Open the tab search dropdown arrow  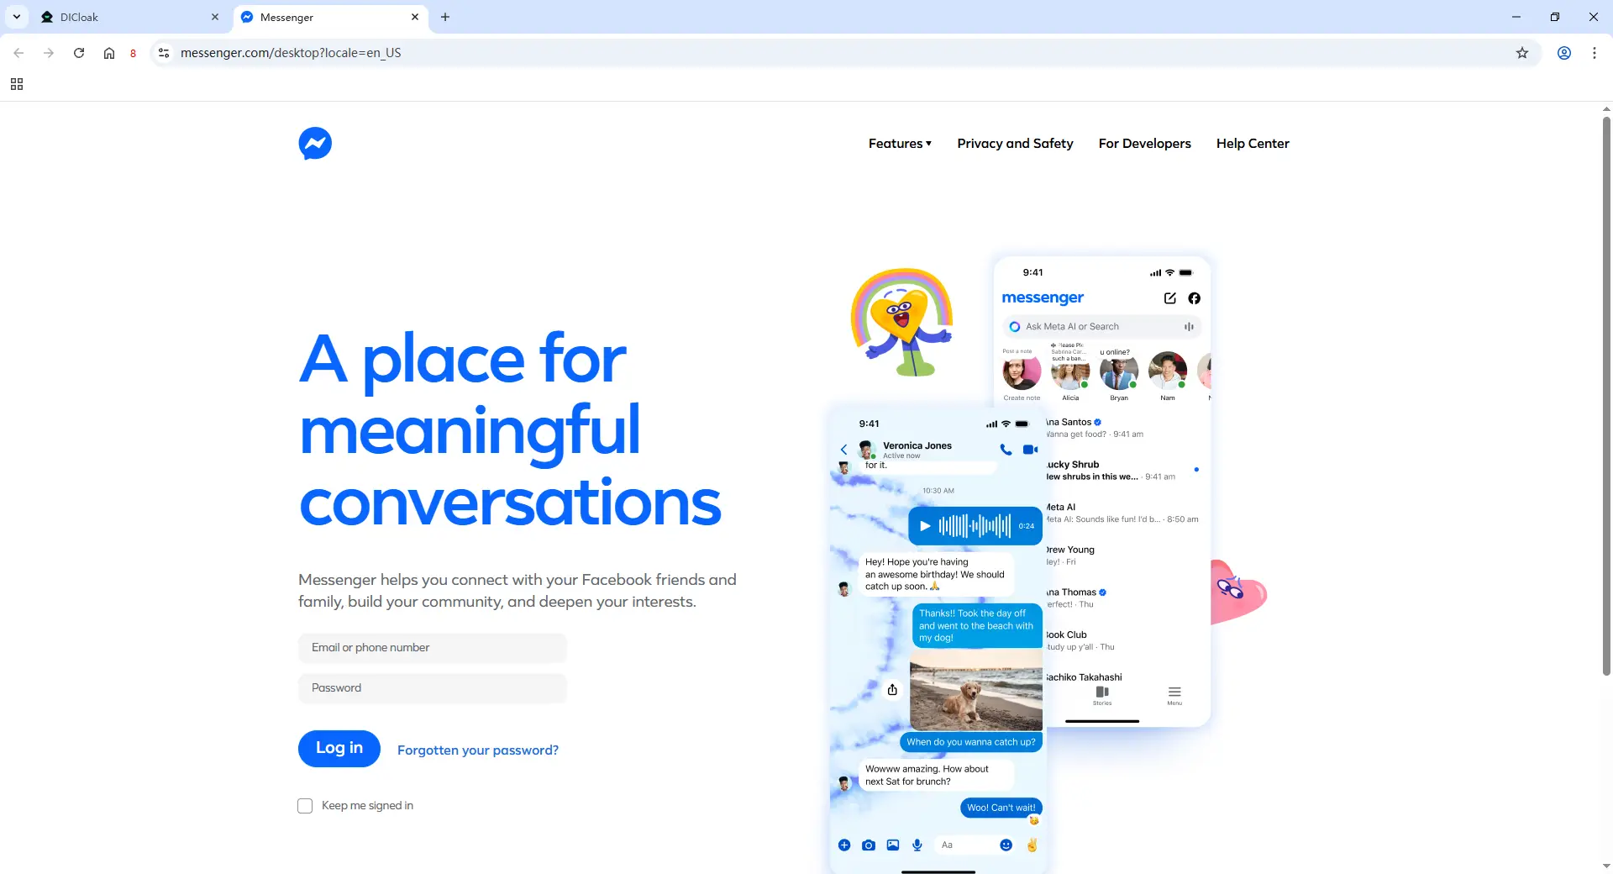[x=17, y=17]
